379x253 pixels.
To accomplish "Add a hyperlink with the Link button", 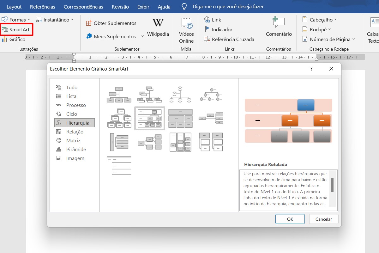I will [213, 20].
